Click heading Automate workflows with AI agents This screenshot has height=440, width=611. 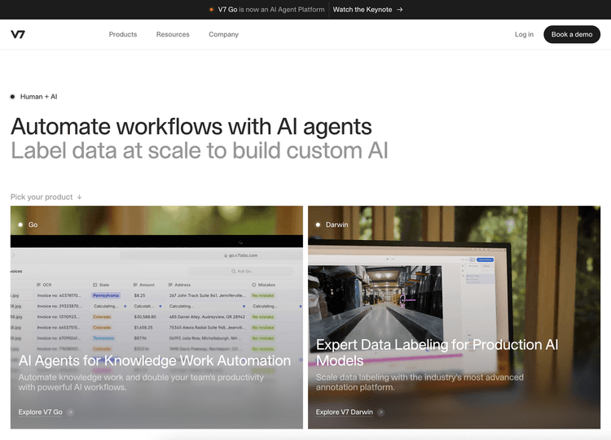(x=191, y=126)
